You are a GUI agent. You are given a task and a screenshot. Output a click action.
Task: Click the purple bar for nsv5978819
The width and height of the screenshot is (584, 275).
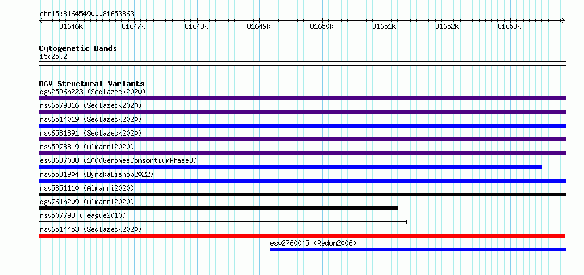coord(302,153)
